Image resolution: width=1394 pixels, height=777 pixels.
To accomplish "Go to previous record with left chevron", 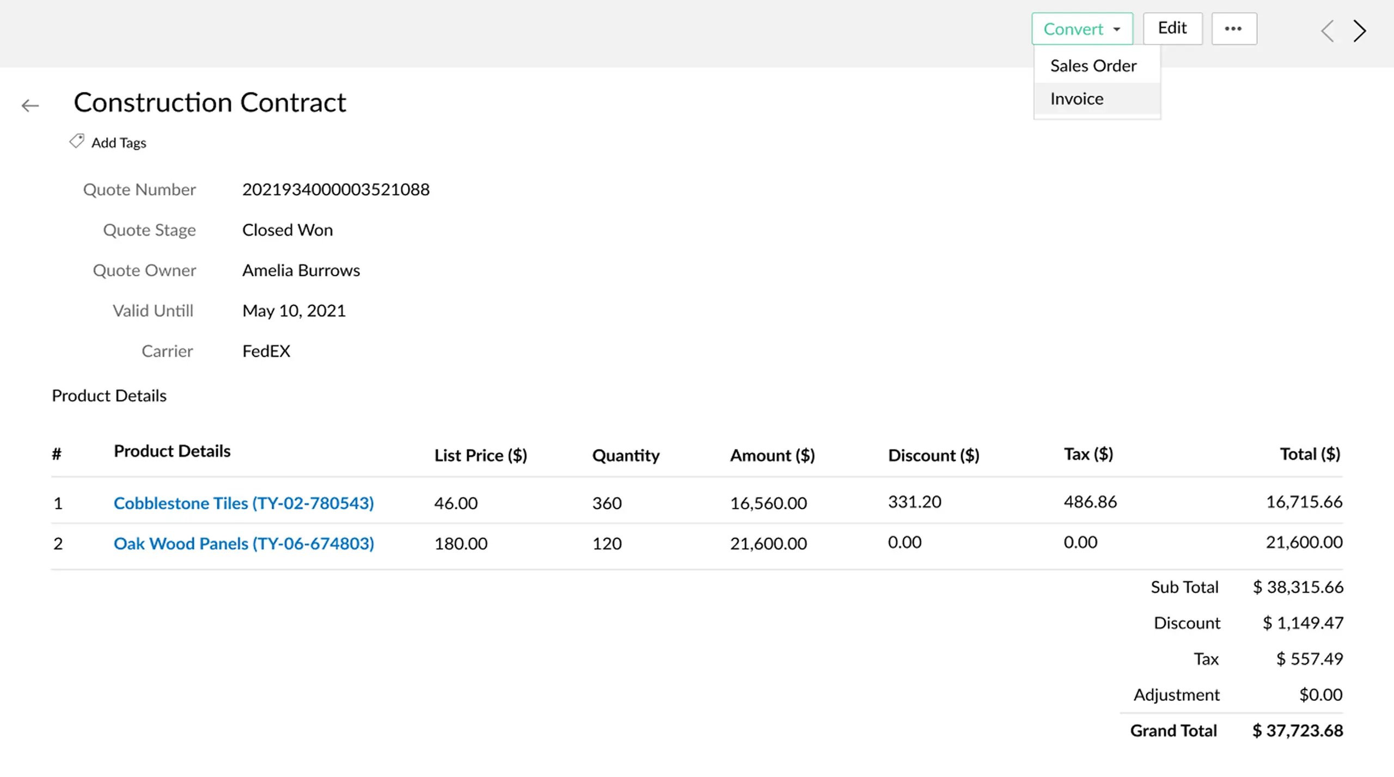I will [x=1328, y=30].
